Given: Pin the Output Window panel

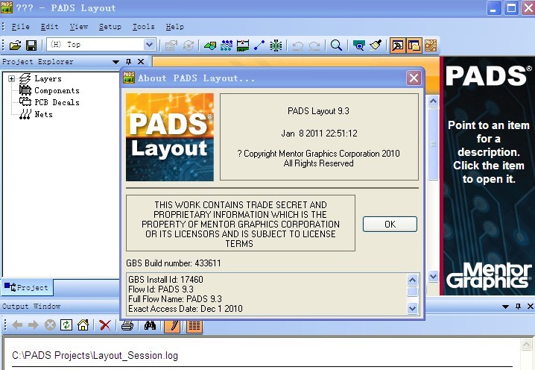Looking at the screenshot, I should [518, 307].
